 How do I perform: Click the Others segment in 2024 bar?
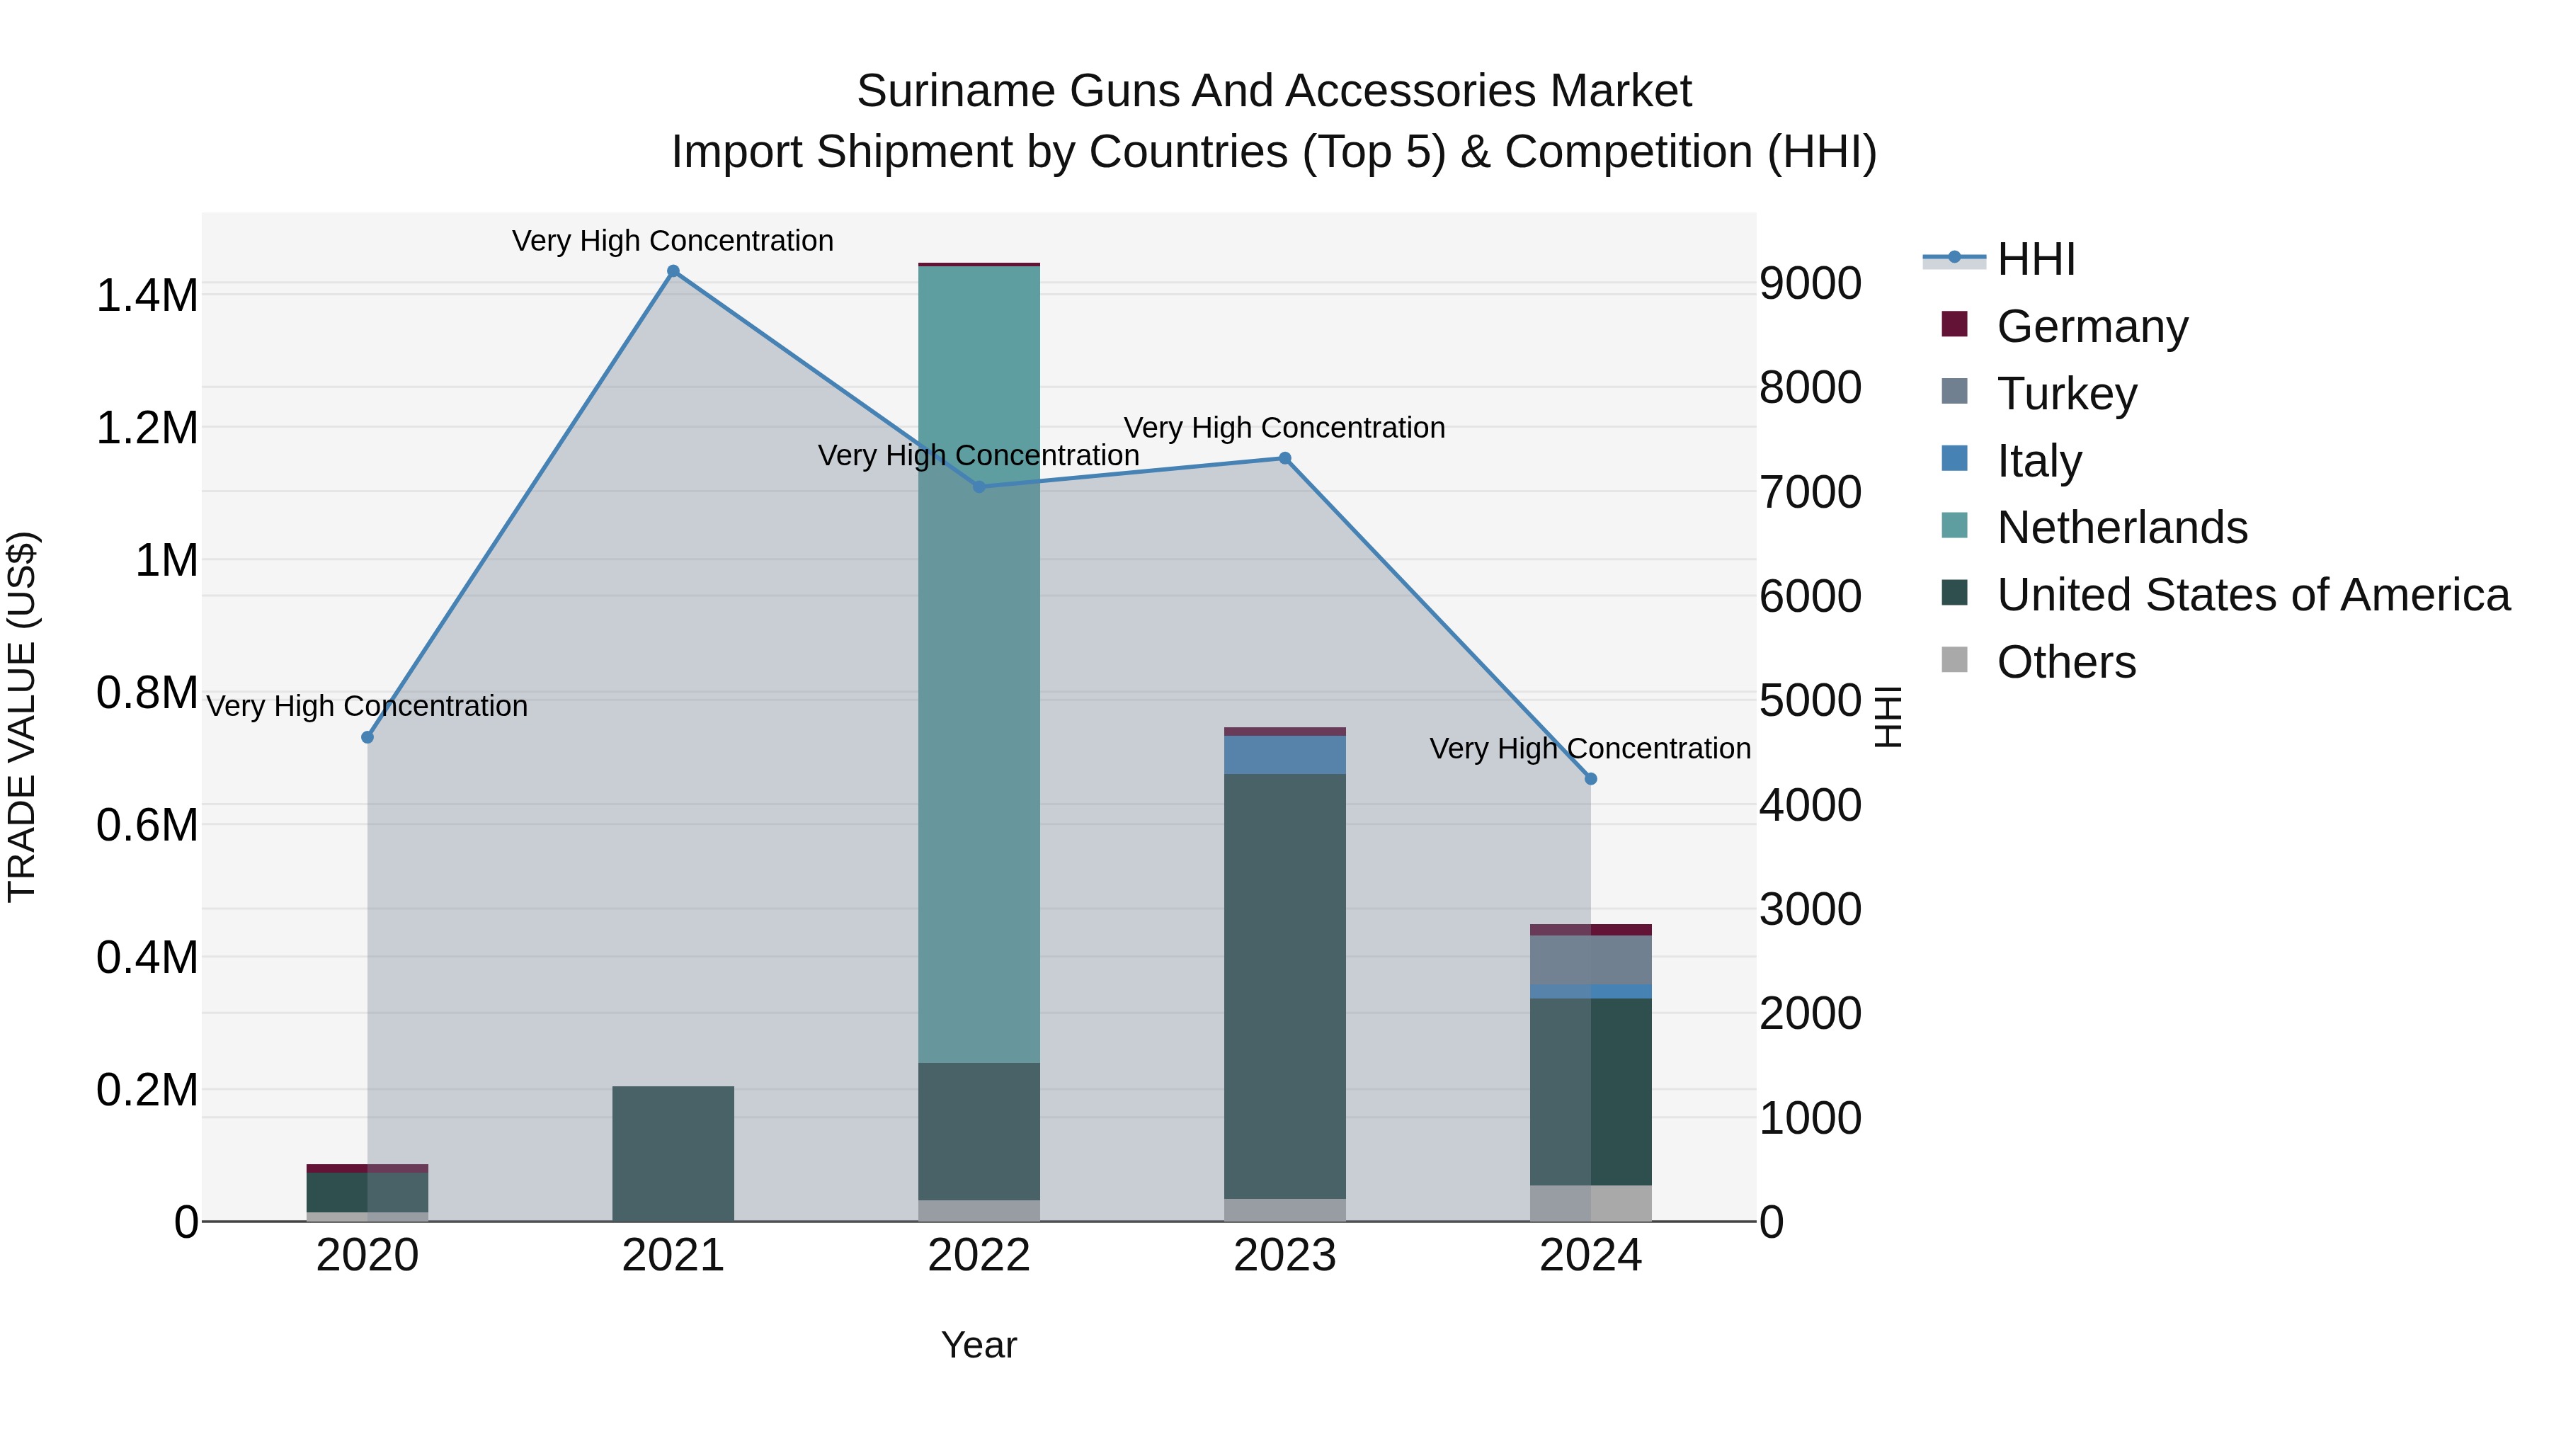pos(1590,1203)
